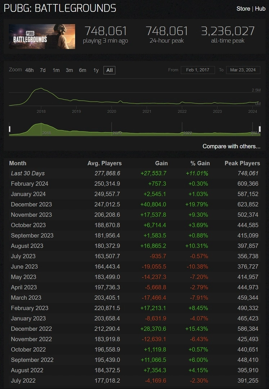The image size is (269, 389).
Task: Select the December 2023 table row
Action: tap(135, 205)
